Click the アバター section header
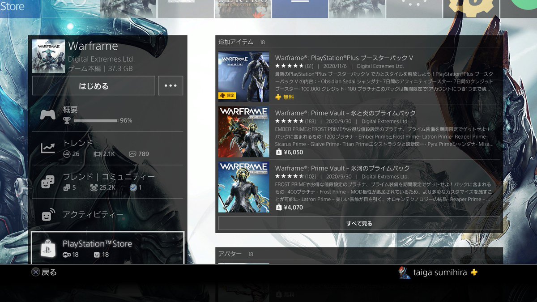The image size is (537, 302). tap(230, 254)
